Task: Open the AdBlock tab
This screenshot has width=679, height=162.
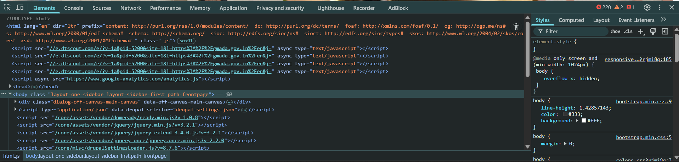Action: 398,8
